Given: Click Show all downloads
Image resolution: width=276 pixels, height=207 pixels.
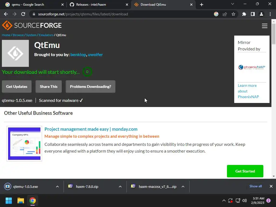Looking at the screenshot, I should 256,186.
